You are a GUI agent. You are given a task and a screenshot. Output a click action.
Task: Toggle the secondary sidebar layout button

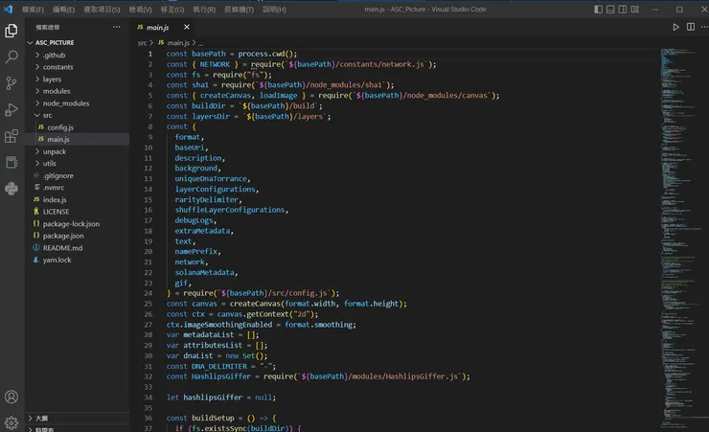click(624, 9)
